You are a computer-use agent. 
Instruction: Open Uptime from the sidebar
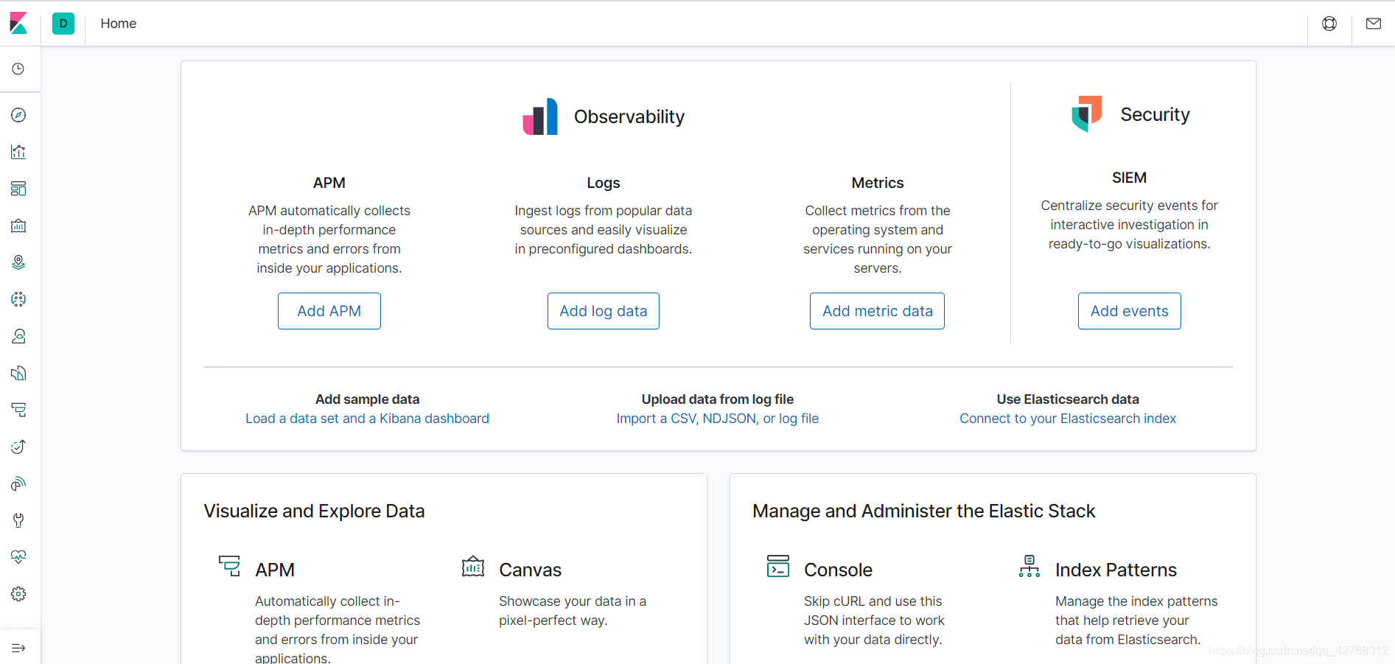pyautogui.click(x=18, y=447)
